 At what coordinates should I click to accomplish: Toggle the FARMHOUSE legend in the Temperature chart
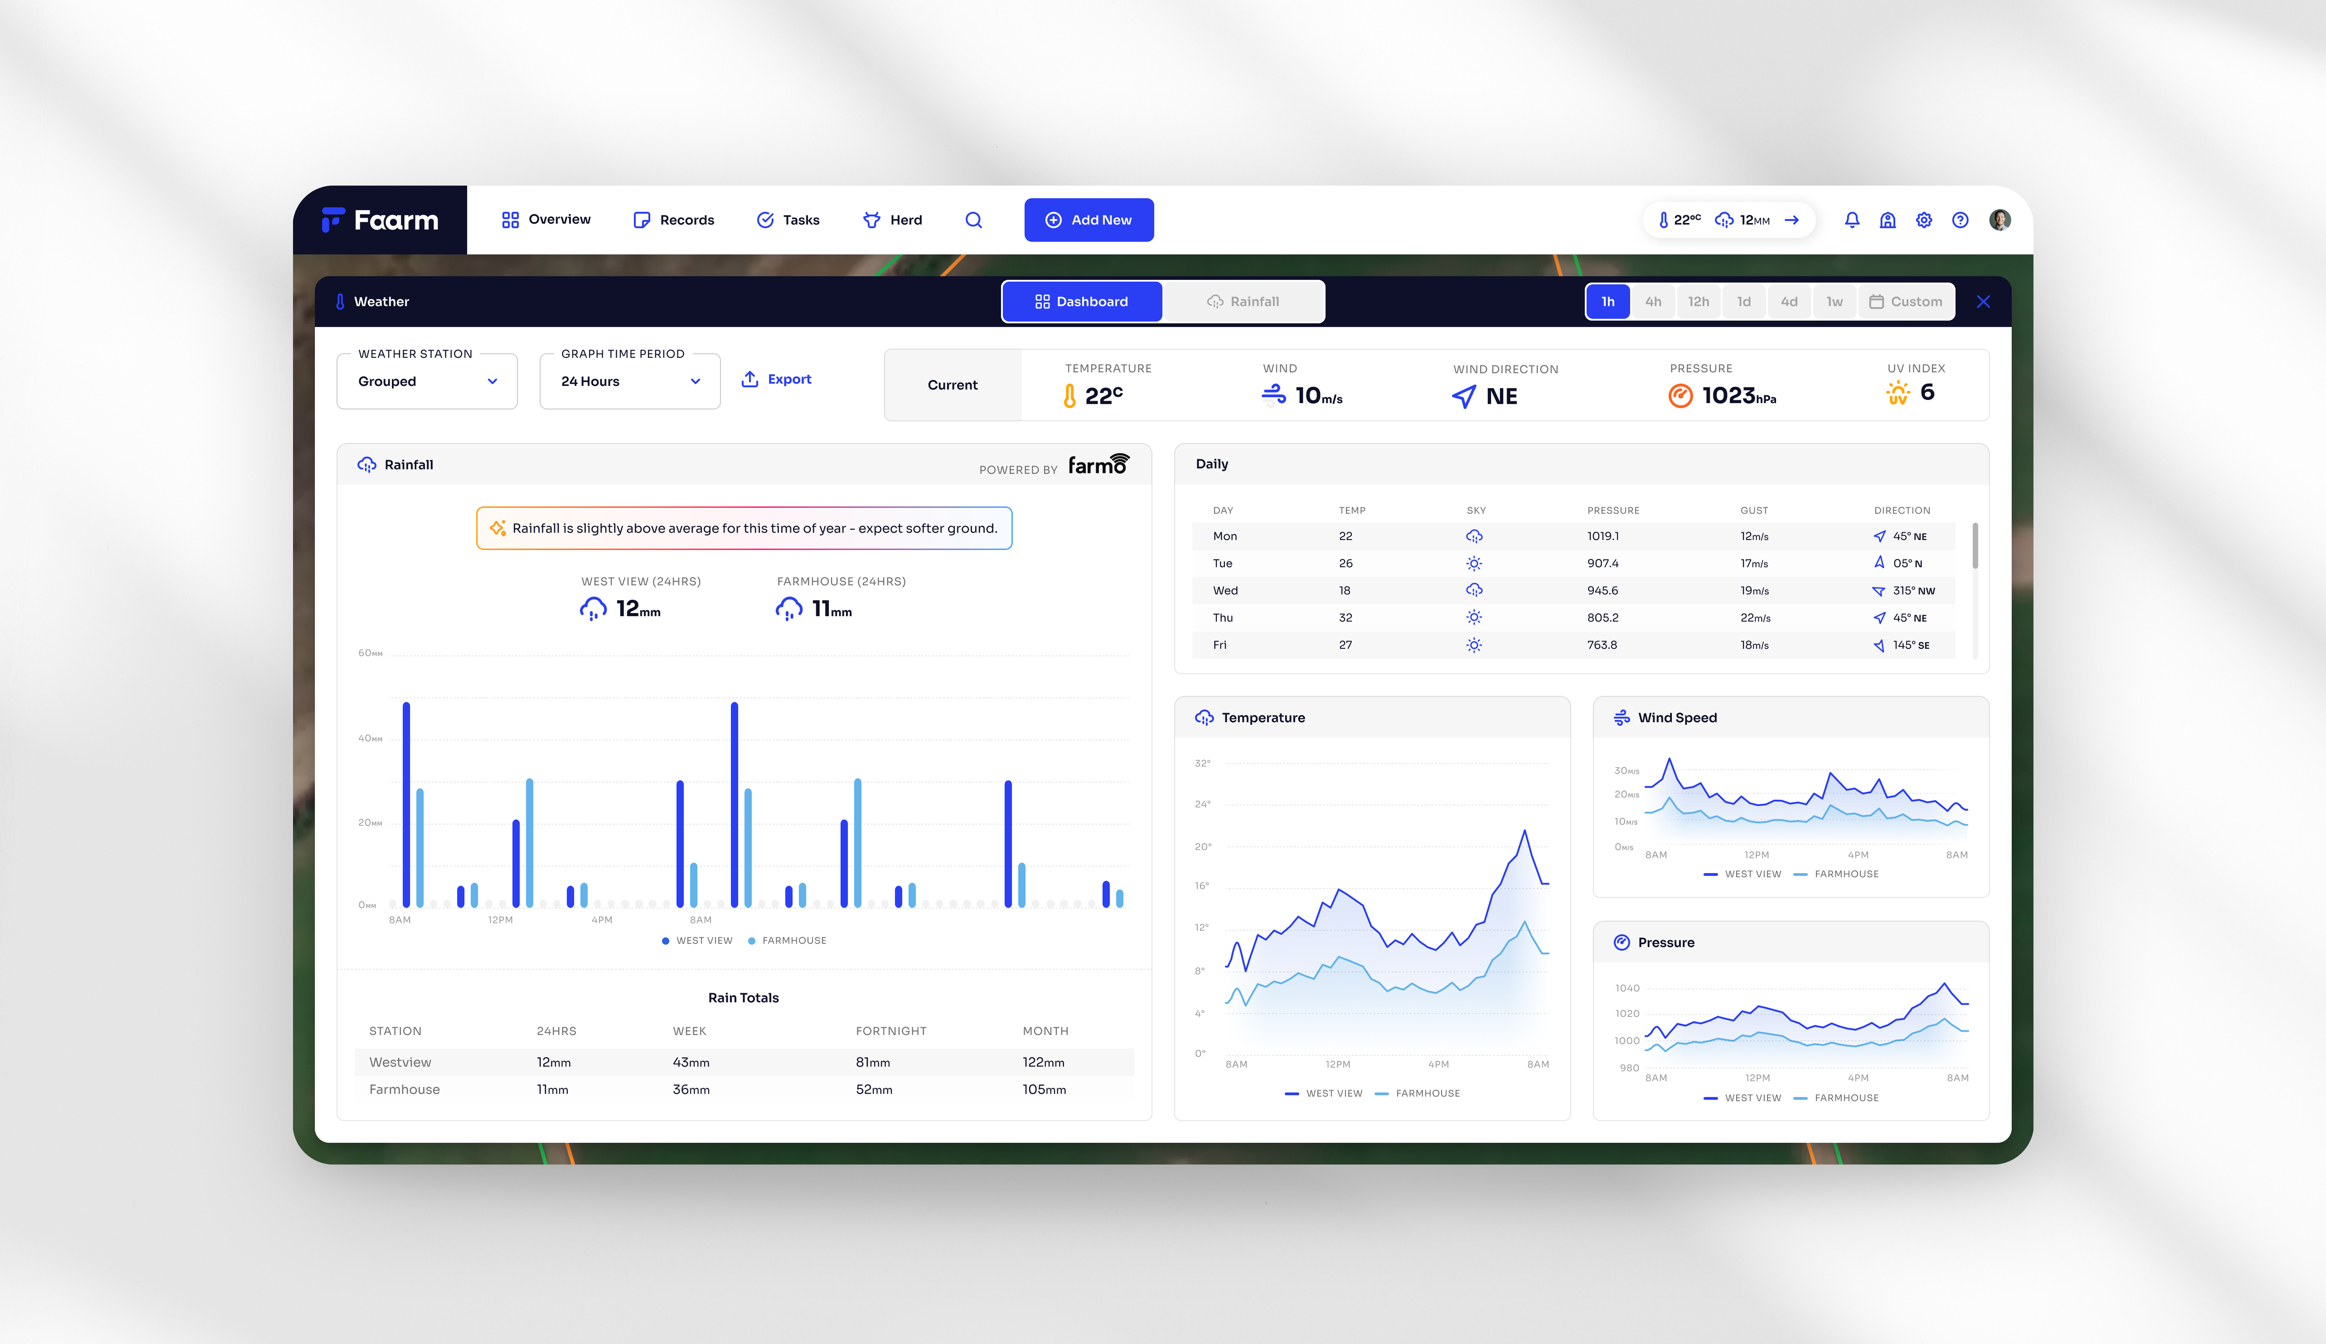[1418, 1093]
